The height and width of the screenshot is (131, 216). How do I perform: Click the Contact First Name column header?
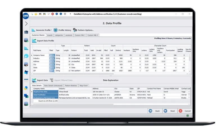tap(155, 89)
